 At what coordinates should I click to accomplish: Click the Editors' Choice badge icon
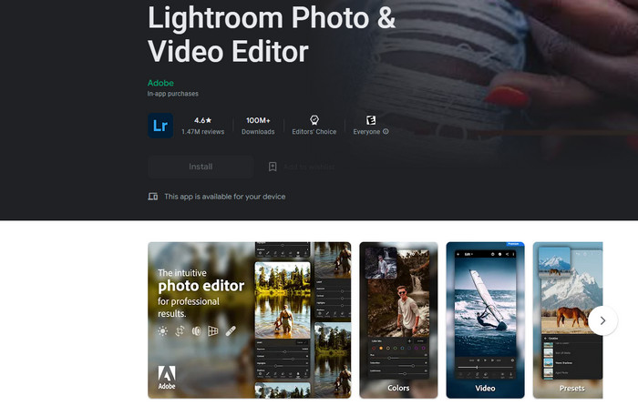click(x=314, y=120)
